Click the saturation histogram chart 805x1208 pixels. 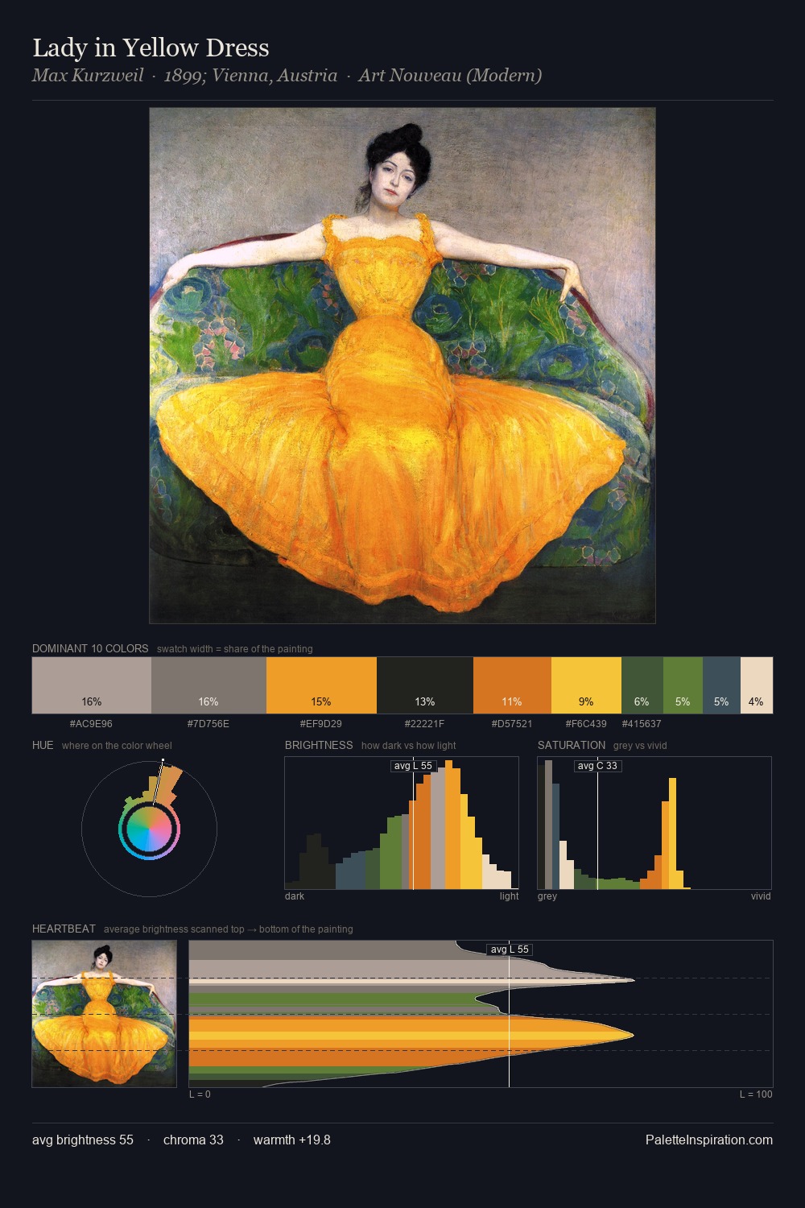click(x=654, y=823)
